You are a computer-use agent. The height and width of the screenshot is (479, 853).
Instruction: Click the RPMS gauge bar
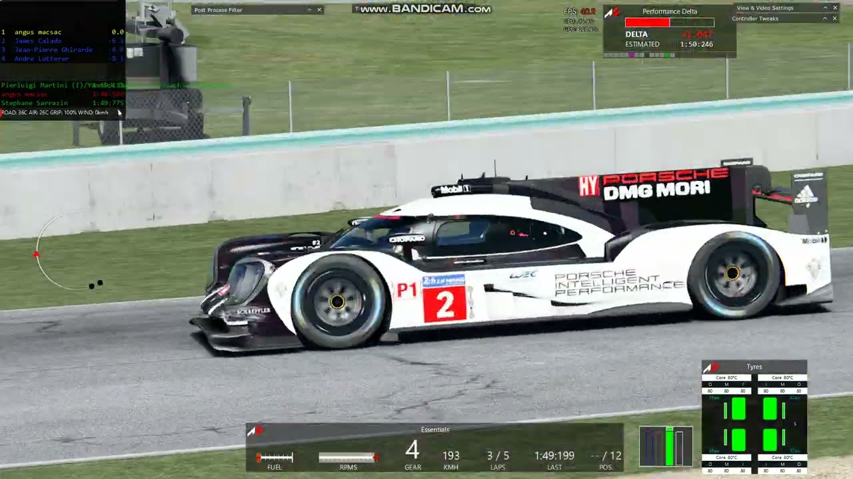point(349,457)
